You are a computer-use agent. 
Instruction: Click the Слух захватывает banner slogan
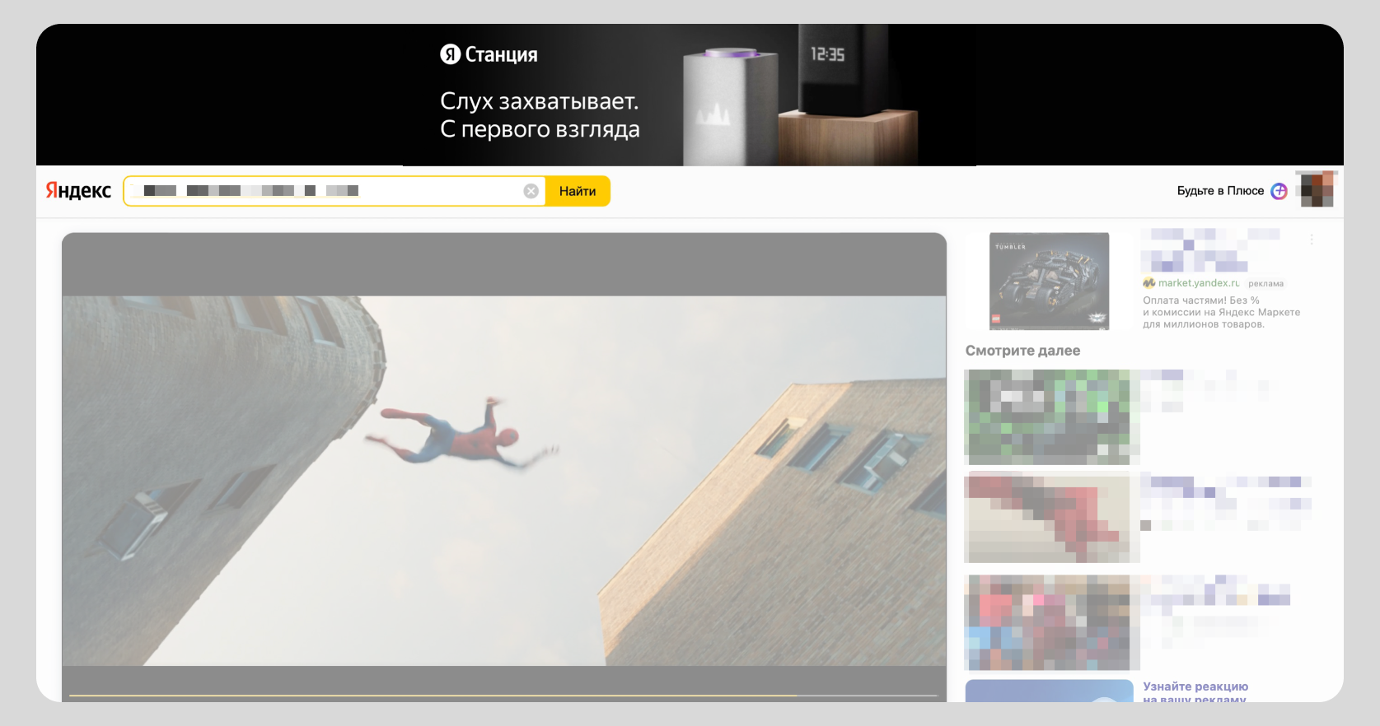[540, 115]
